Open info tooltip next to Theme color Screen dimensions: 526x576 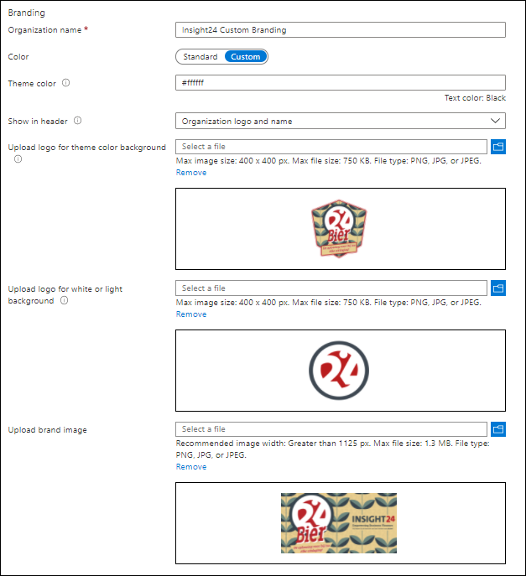click(x=65, y=83)
